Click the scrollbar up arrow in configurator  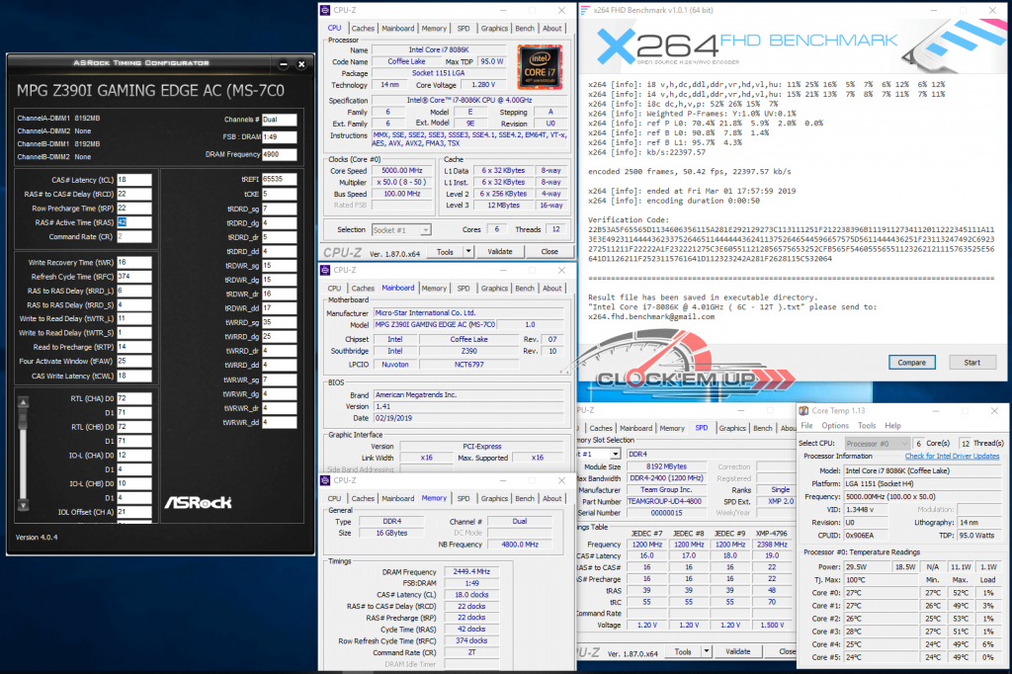24,402
